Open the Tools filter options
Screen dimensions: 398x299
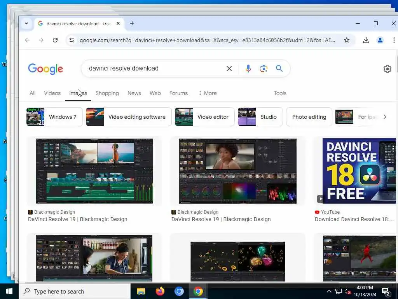(280, 93)
